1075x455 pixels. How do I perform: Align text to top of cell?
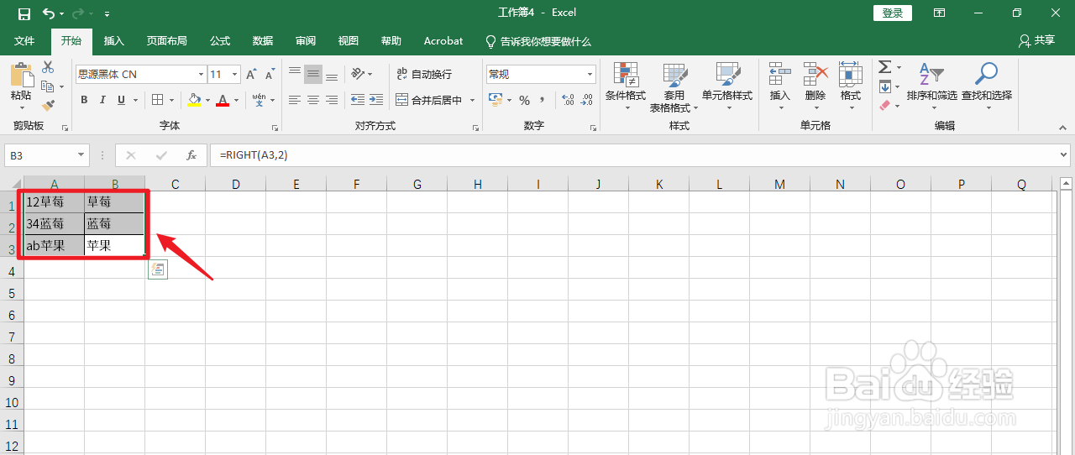pos(295,74)
